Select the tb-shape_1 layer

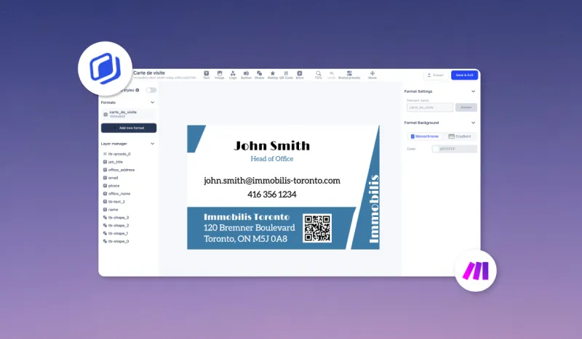point(118,234)
